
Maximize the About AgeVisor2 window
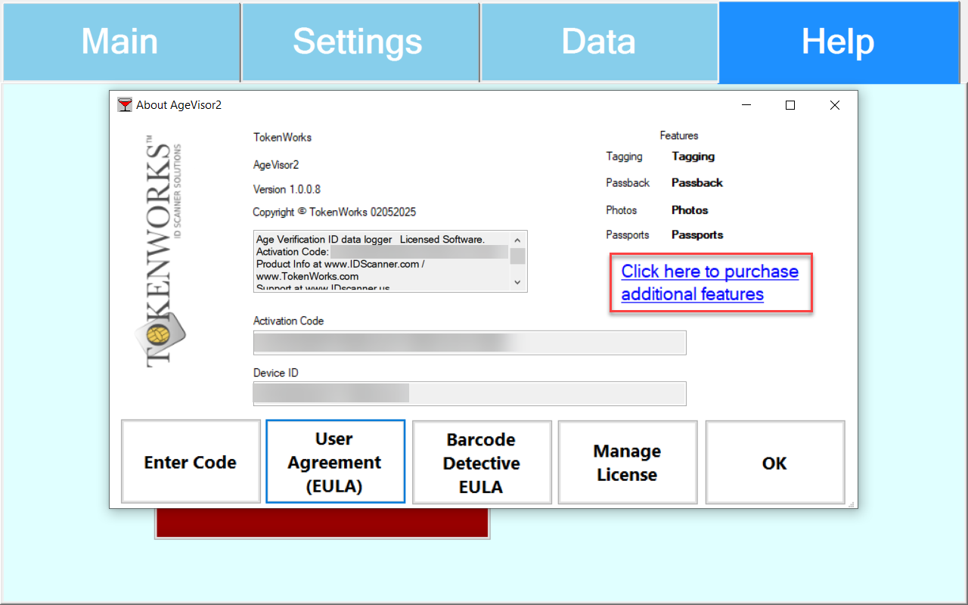(790, 105)
